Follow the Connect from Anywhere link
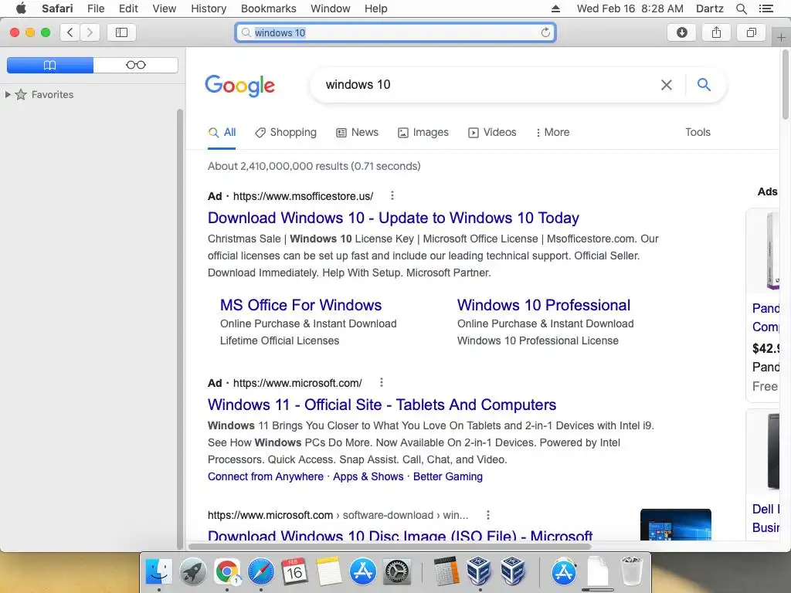 coord(266,476)
